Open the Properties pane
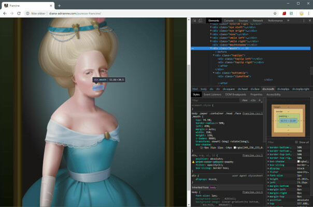 (257, 95)
